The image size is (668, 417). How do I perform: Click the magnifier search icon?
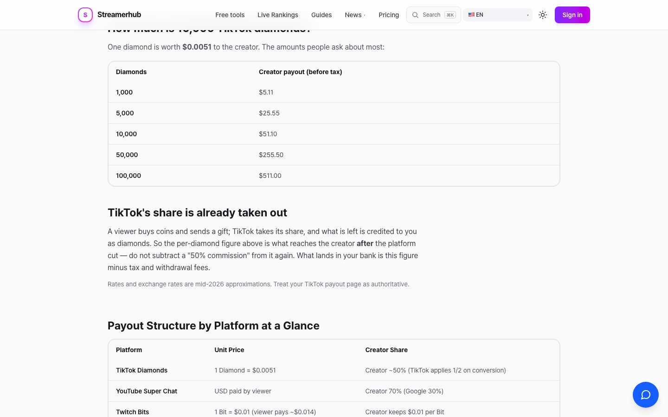click(415, 15)
